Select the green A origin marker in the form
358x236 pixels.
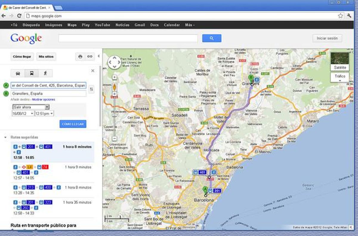6,86
